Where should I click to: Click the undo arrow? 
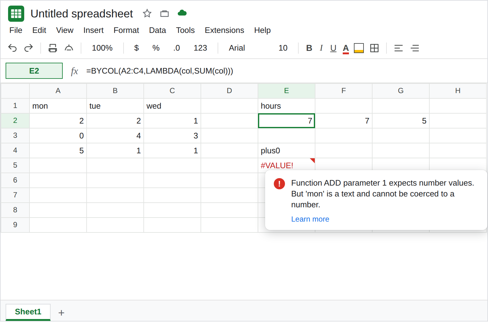(12, 48)
